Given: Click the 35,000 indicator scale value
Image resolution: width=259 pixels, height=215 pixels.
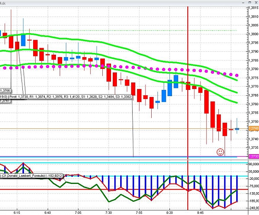Looking at the screenshot, I should point(254,172).
